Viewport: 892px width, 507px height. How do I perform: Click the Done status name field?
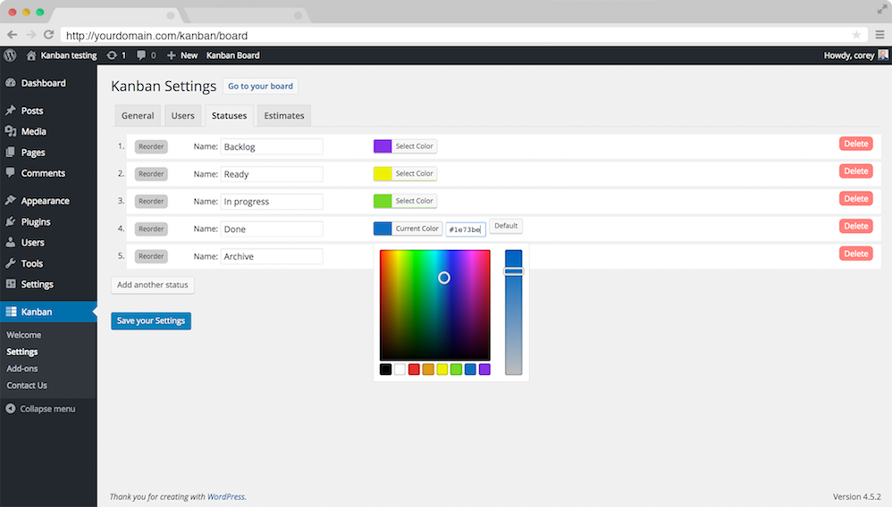[x=272, y=229]
